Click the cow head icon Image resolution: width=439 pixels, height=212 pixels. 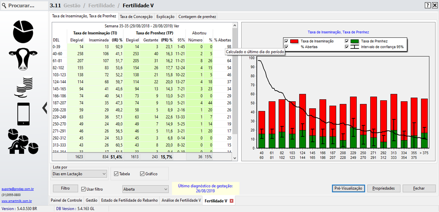click(x=23, y=59)
